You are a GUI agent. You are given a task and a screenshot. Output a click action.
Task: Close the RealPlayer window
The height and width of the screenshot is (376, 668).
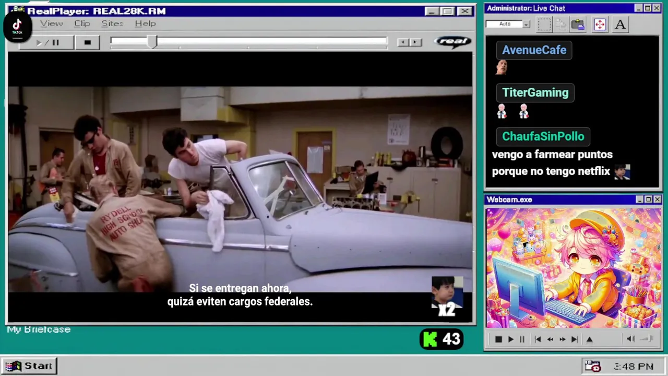click(464, 11)
